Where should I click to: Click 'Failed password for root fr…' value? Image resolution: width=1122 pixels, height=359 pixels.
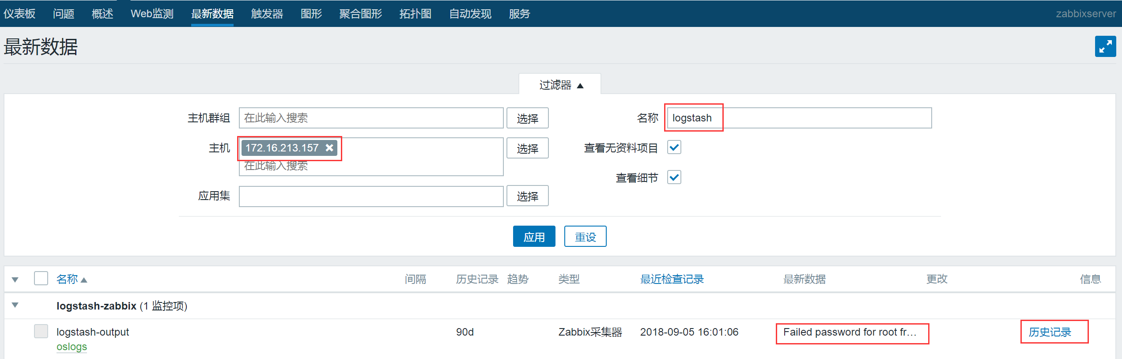[850, 332]
